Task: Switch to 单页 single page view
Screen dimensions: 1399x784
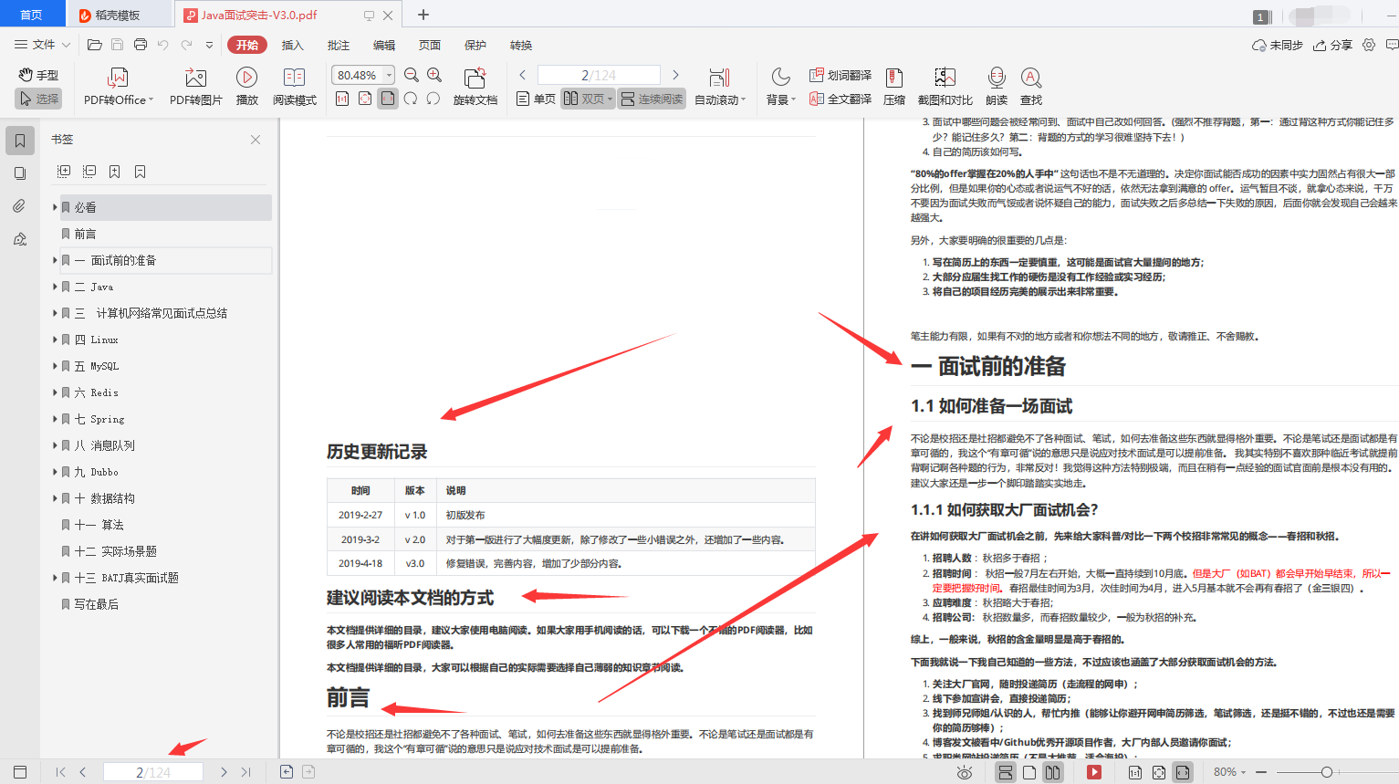Action: coord(536,99)
